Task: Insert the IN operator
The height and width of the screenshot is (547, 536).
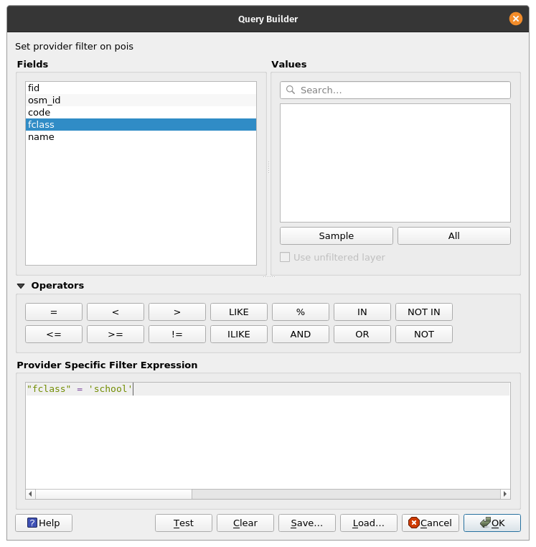Action: tap(362, 312)
